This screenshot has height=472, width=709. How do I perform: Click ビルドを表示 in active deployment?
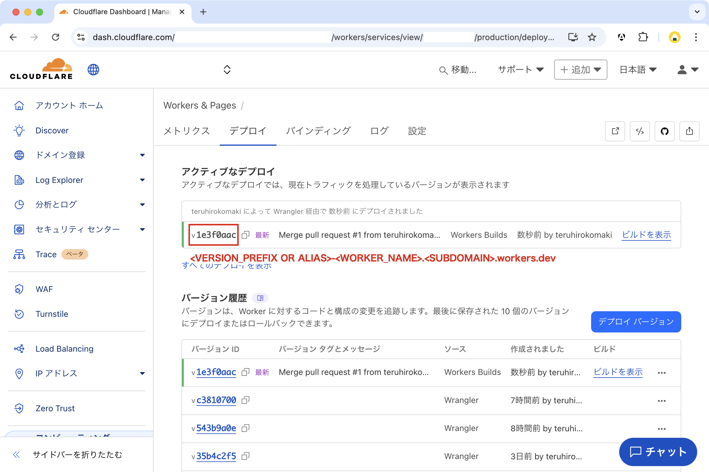[646, 235]
